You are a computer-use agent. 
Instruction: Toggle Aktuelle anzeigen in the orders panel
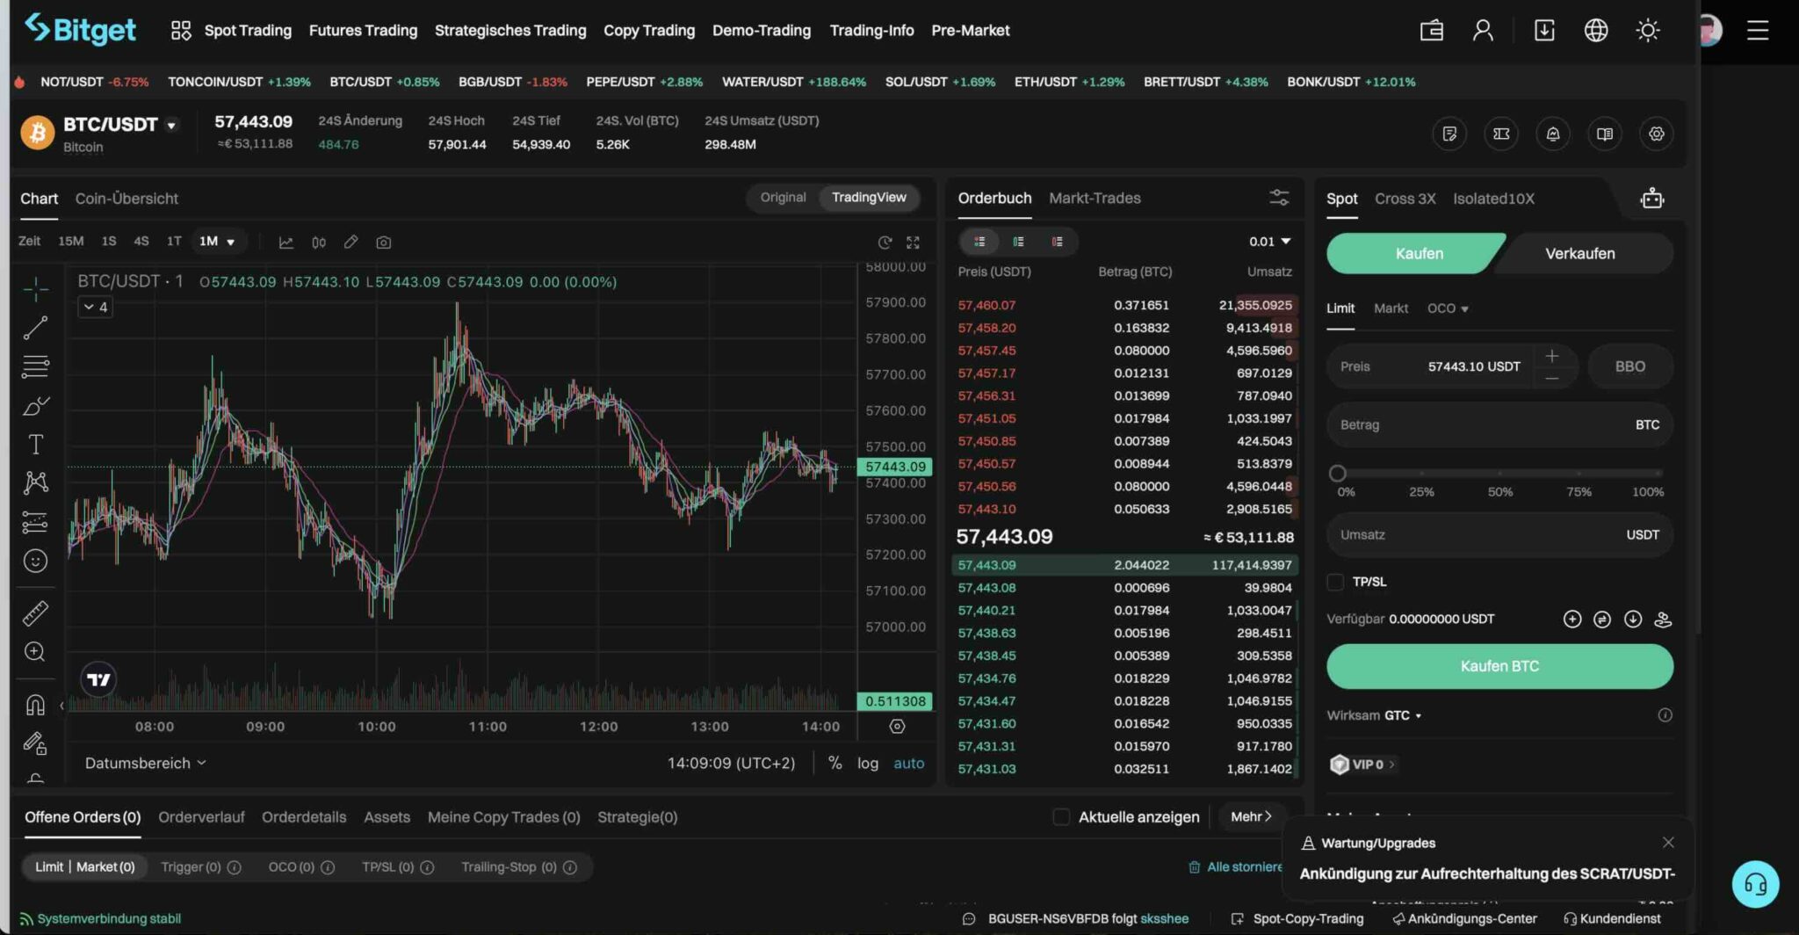pyautogui.click(x=1061, y=816)
